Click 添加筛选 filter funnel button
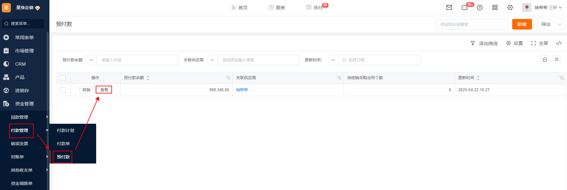Image resolution: width=567 pixels, height=190 pixels. coord(484,43)
